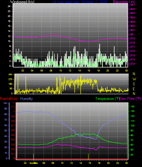Click the E compass direction letter
The height and width of the screenshot is (167, 142).
pos(134,89)
